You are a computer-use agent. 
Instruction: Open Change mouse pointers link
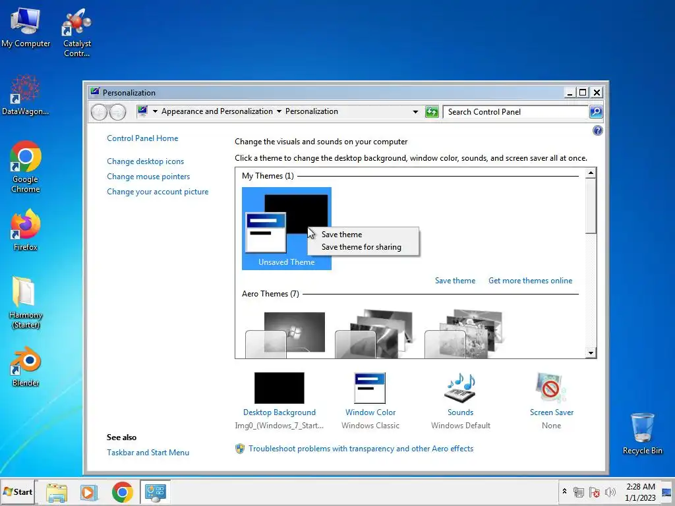(148, 177)
